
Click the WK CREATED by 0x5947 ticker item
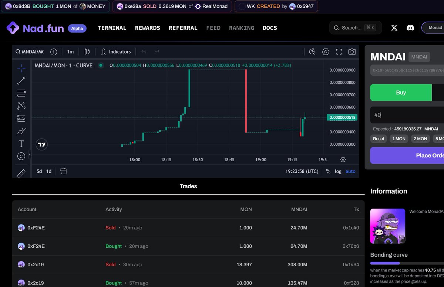(x=276, y=6)
